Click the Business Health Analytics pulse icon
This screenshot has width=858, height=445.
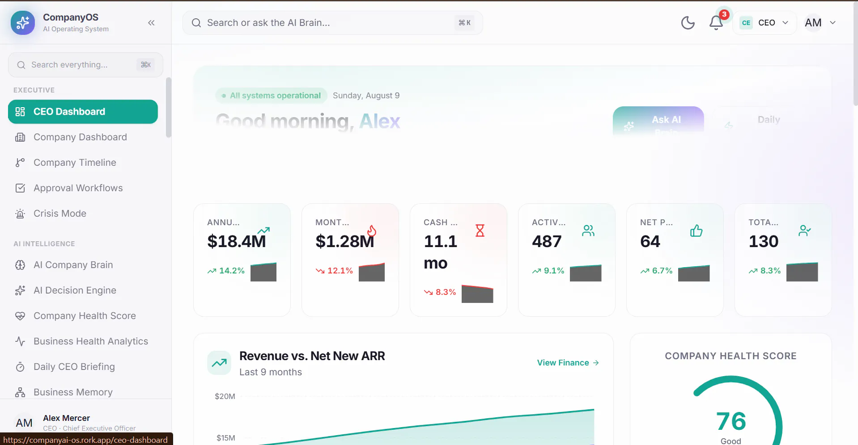[20, 341]
